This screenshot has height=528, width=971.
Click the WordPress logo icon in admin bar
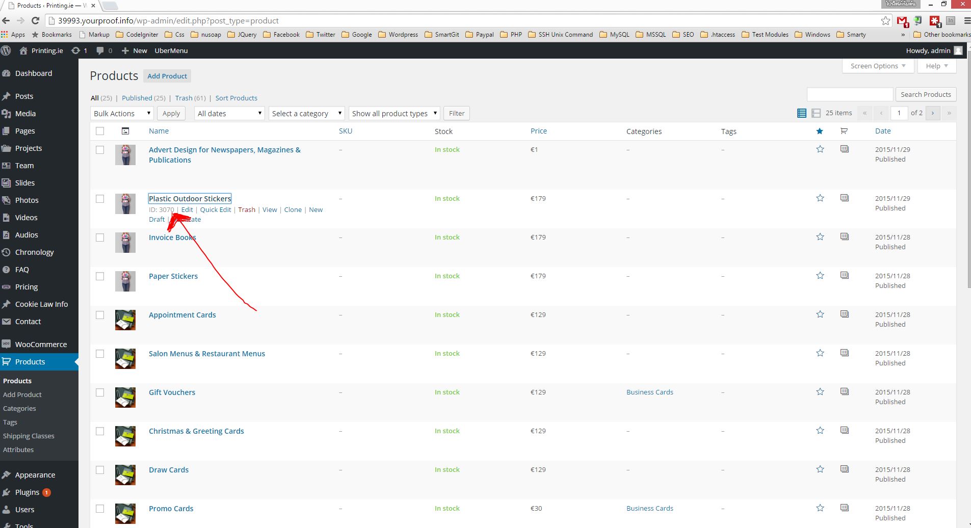[6, 50]
